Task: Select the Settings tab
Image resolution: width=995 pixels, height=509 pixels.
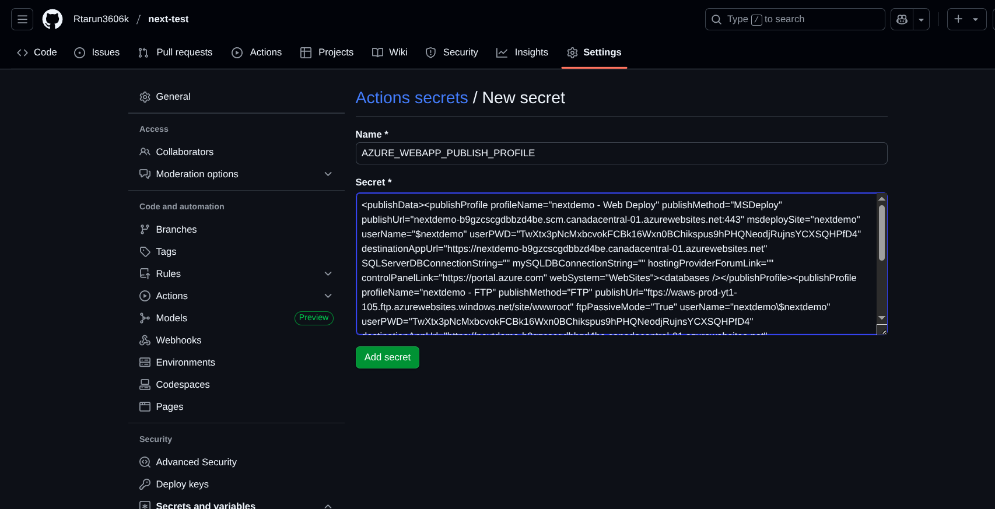Action: tap(594, 52)
